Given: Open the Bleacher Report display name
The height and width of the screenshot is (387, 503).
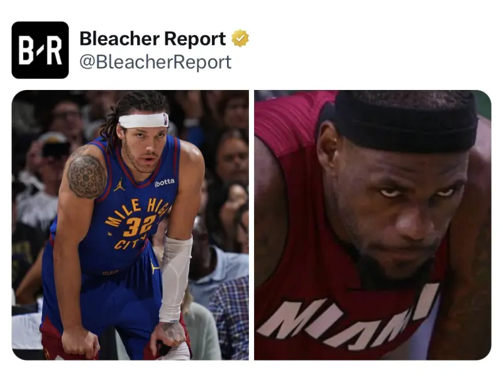Looking at the screenshot, I should [153, 39].
